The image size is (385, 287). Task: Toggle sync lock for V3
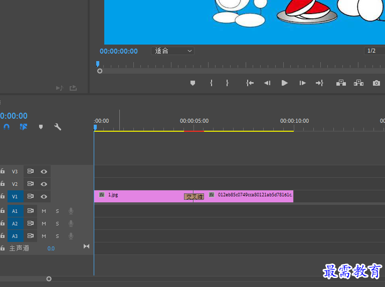31,171
